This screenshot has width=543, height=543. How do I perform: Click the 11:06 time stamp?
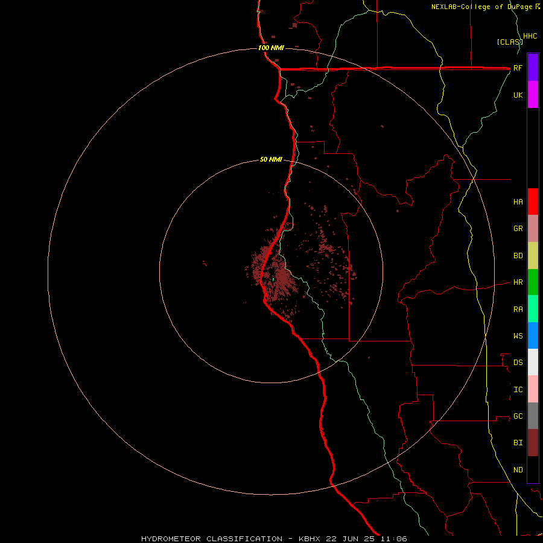(393, 539)
